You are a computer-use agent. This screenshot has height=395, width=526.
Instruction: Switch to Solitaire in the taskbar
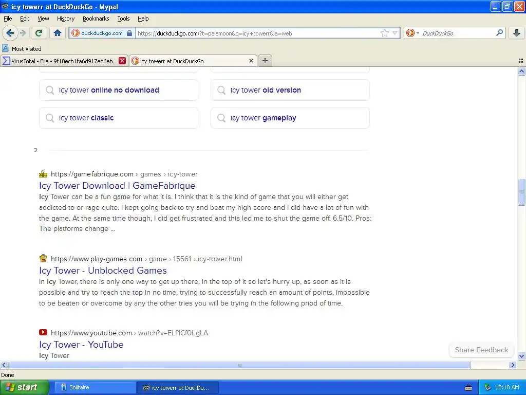pos(95,387)
